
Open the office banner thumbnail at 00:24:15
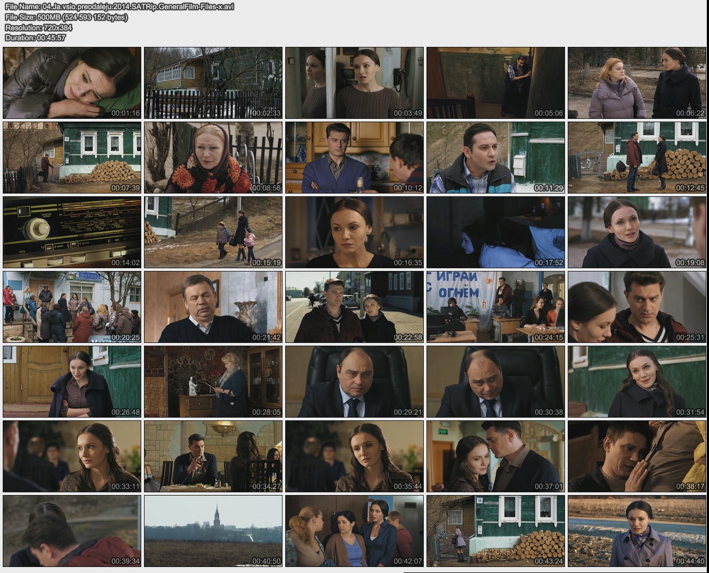[495, 307]
